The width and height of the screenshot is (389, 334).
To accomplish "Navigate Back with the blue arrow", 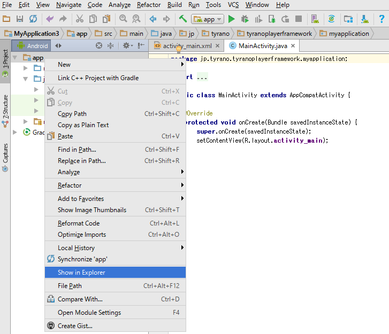I will (153, 19).
